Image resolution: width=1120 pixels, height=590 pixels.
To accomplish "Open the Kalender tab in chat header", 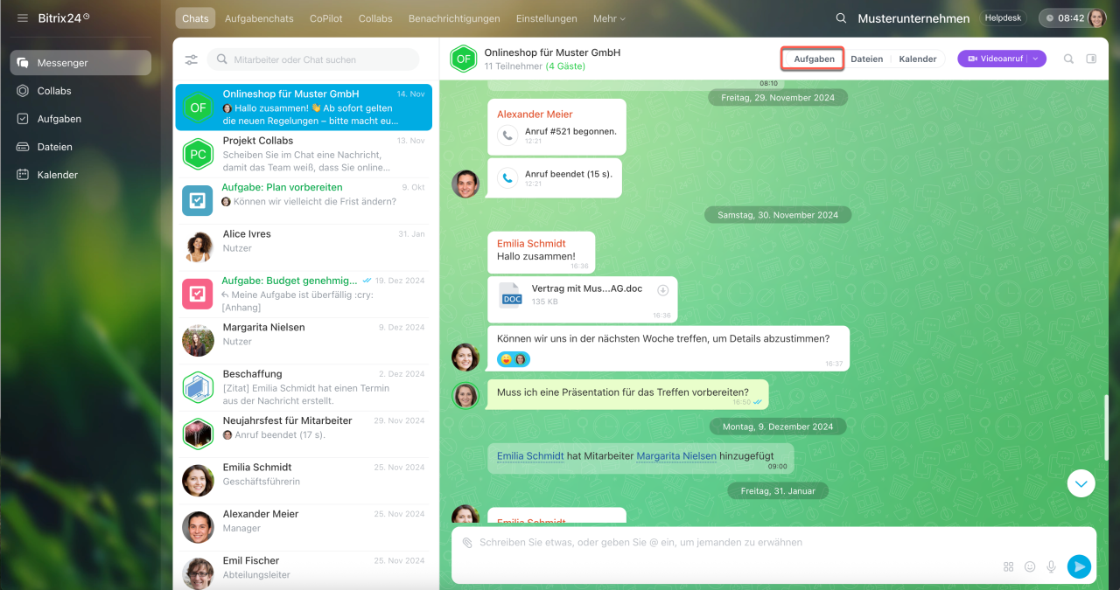I will point(918,59).
